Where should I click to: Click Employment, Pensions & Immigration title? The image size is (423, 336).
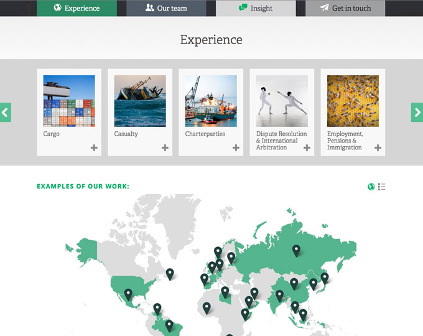click(345, 141)
